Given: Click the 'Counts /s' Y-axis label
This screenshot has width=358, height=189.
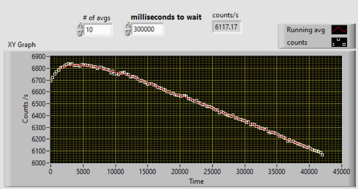Looking at the screenshot, I should (25, 109).
